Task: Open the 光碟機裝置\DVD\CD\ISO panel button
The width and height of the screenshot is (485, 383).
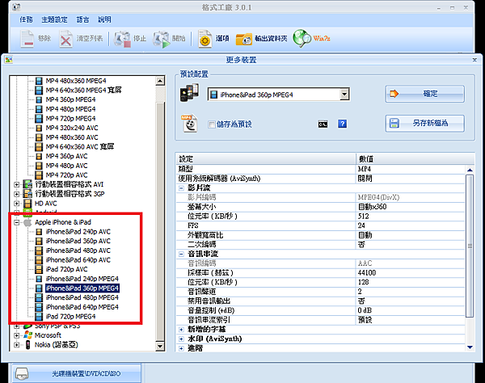Action: [x=77, y=373]
